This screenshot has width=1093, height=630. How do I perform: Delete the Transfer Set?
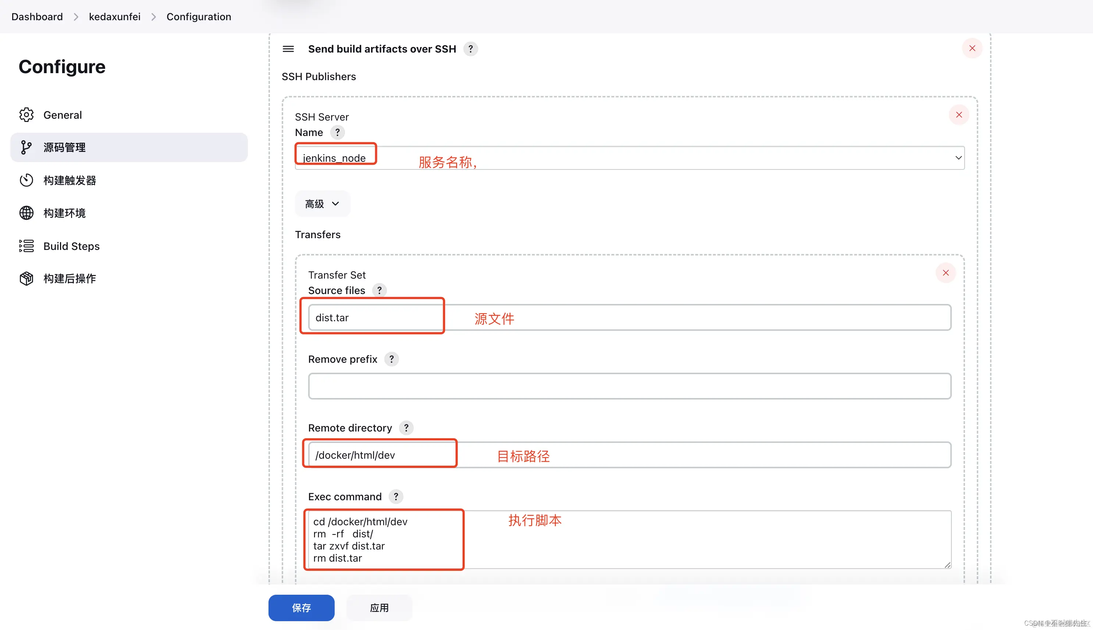click(946, 273)
